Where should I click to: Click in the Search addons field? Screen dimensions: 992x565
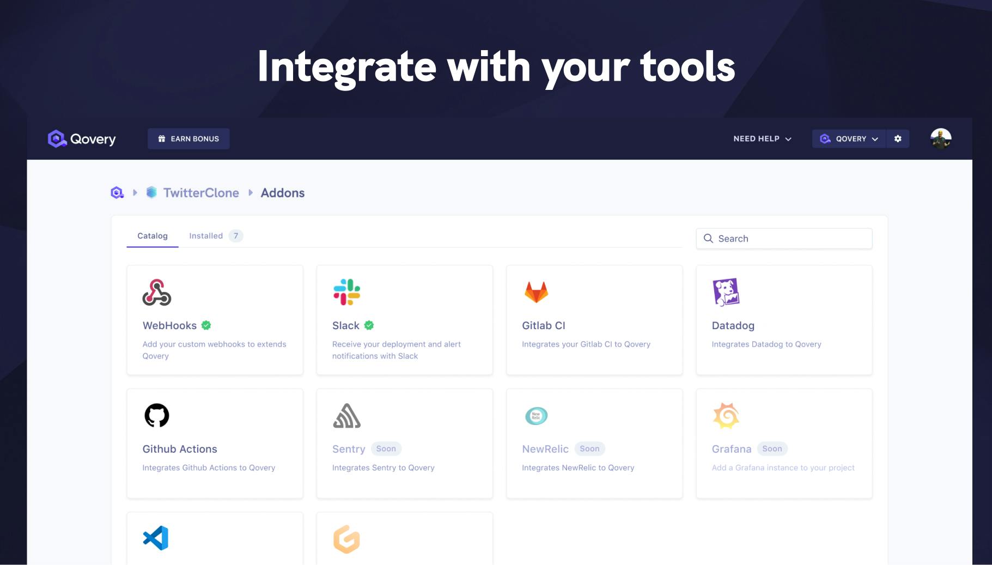pos(784,239)
